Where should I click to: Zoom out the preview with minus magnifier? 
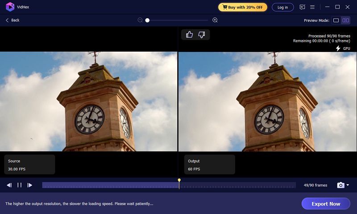tap(140, 20)
